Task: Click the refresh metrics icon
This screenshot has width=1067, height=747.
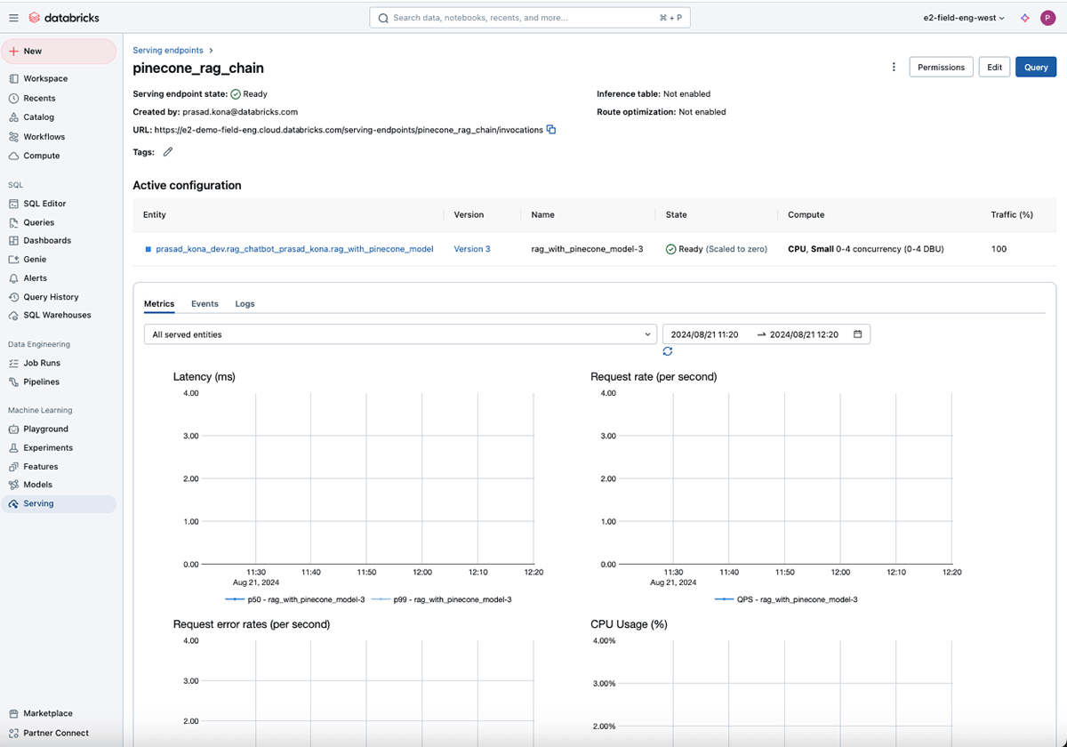Action: (668, 351)
